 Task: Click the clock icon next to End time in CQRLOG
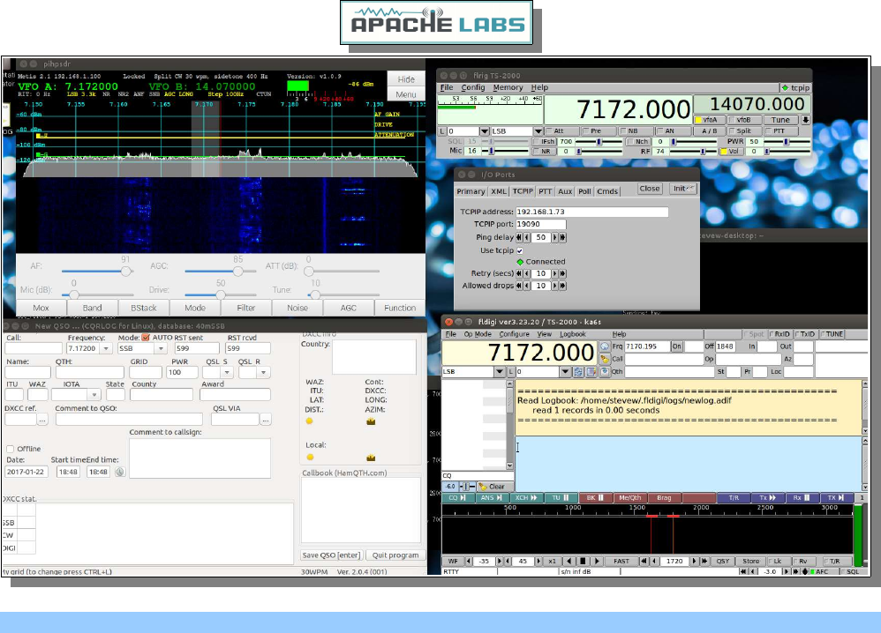point(120,472)
